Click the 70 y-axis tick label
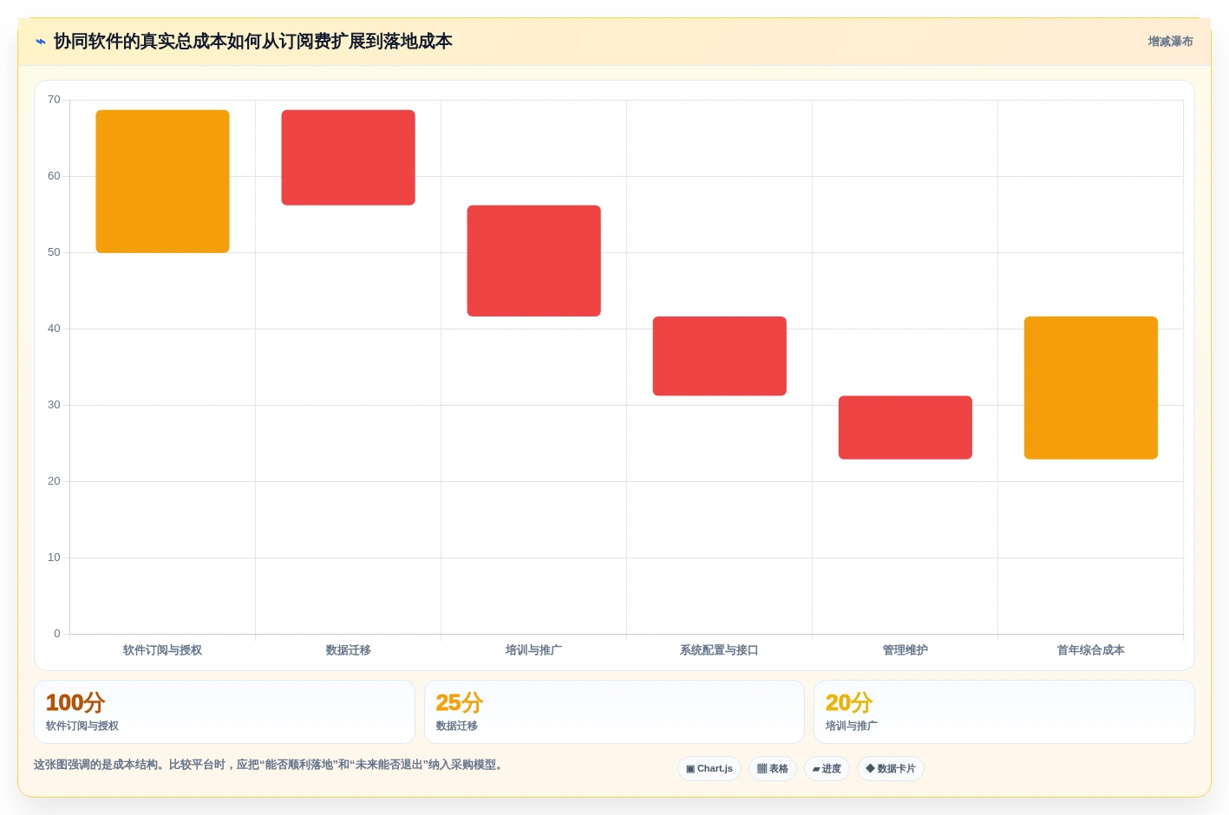The height and width of the screenshot is (815, 1229). (x=54, y=100)
